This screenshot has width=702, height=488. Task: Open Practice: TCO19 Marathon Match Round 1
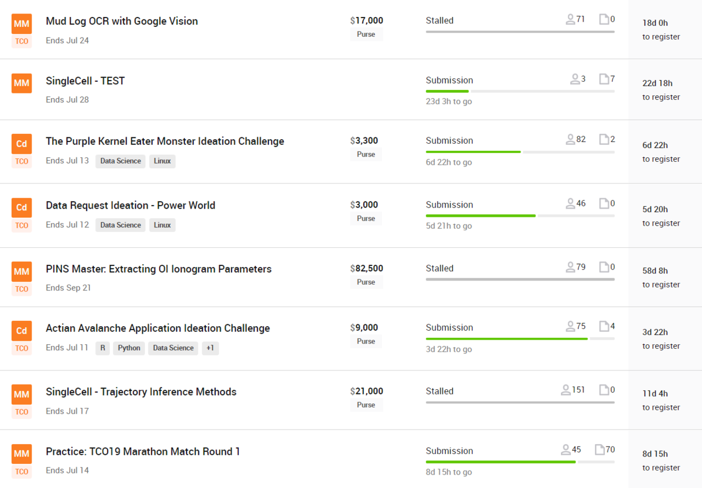[143, 451]
